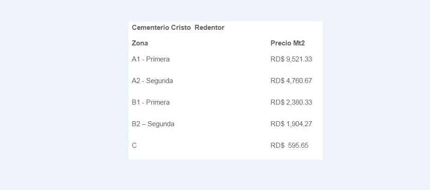Click the 595.65 price amount
Viewport: 430px width, 190px height.
pyautogui.click(x=298, y=145)
